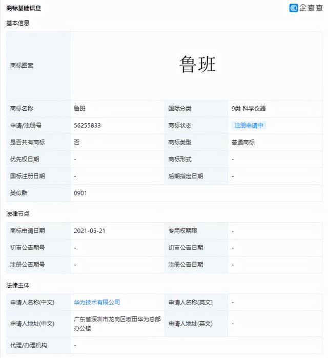The height and width of the screenshot is (358, 328).
Task: Click the 国标注册日期 label
Action: [x=27, y=176]
